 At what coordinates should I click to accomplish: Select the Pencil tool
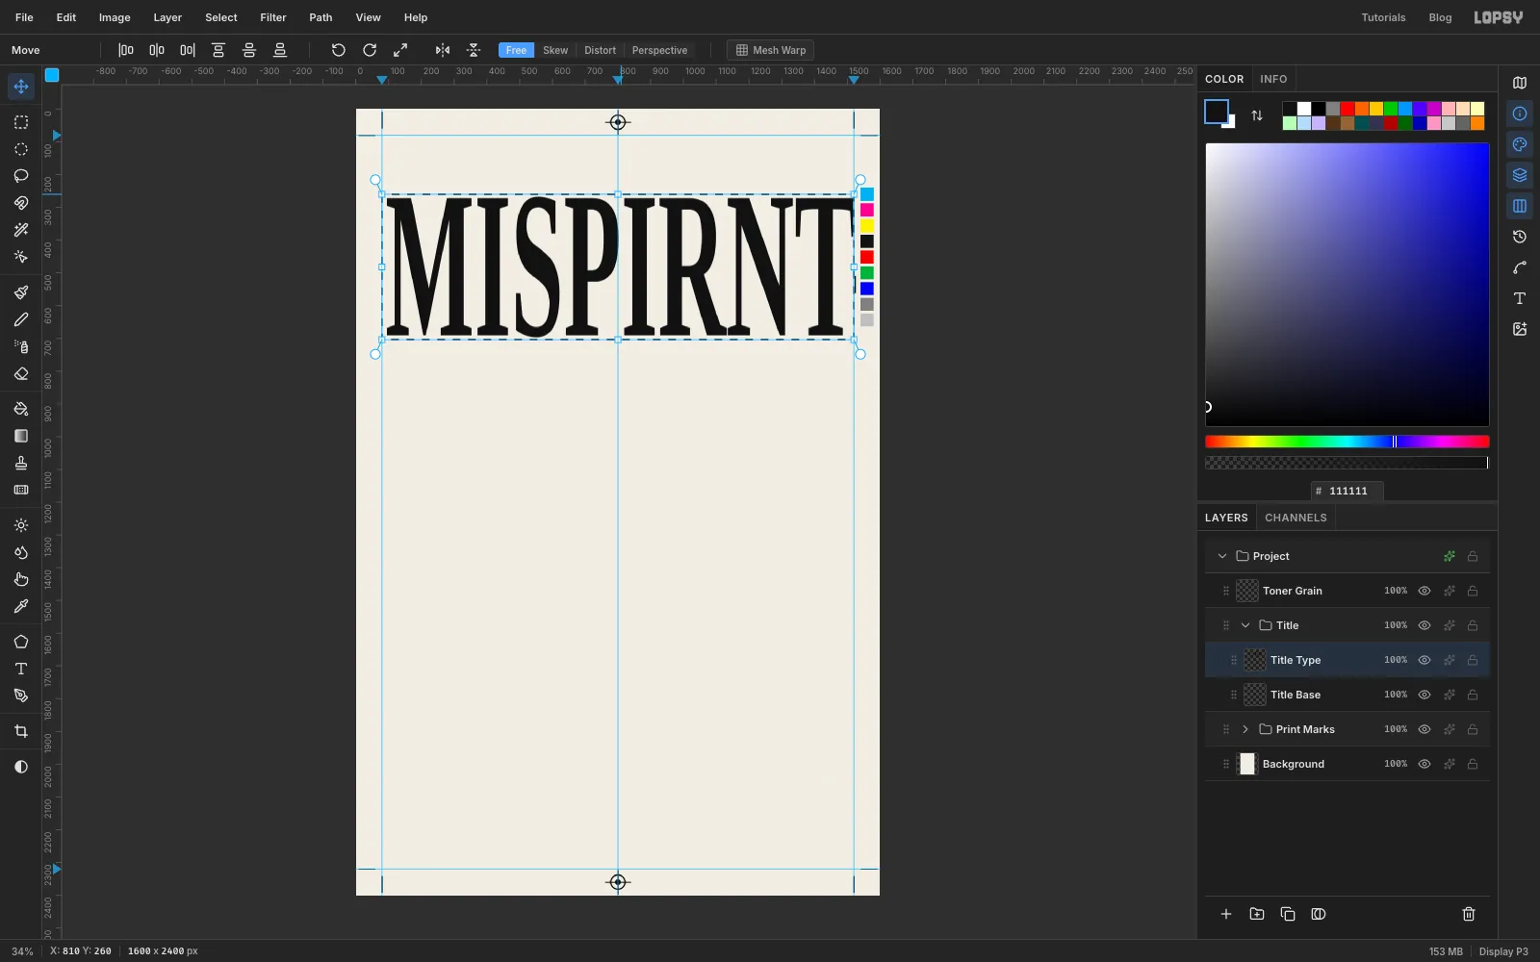pyautogui.click(x=21, y=319)
